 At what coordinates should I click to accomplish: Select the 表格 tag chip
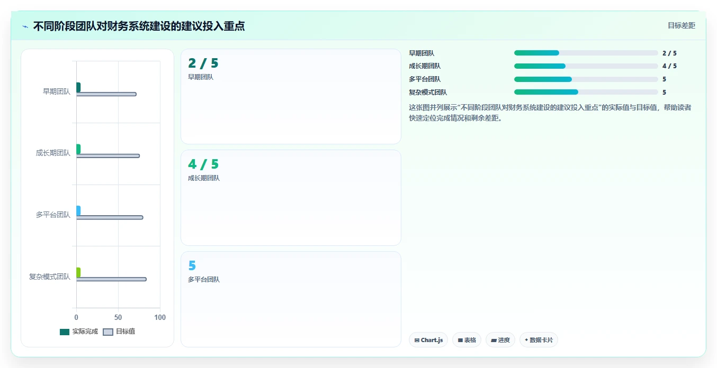point(467,340)
